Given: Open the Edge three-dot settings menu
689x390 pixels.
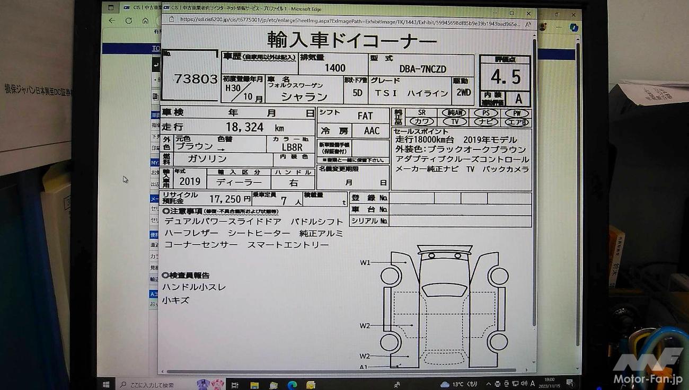Looking at the screenshot, I should 559,26.
